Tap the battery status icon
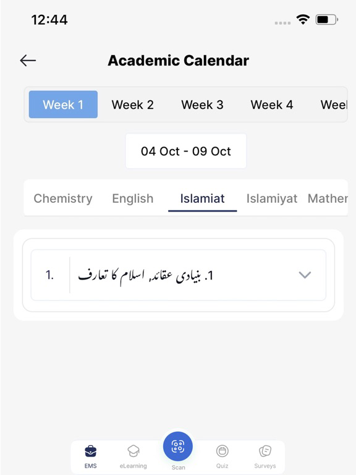This screenshot has width=356, height=475. (x=326, y=20)
